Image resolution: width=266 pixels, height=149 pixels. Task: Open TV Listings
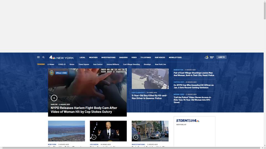[145, 57]
